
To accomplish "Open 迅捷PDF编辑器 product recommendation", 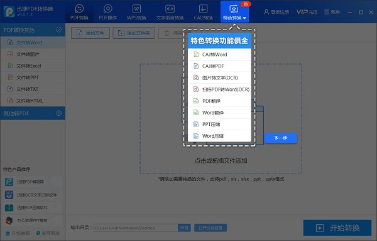I will coord(33,182).
